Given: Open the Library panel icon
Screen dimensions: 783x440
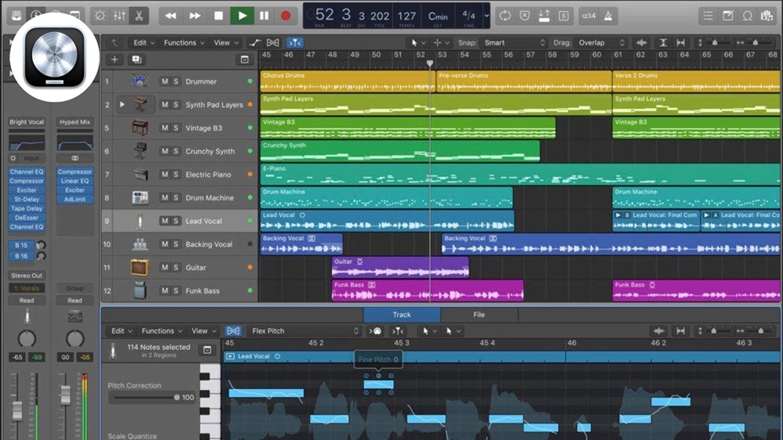Looking at the screenshot, I should pos(16,16).
